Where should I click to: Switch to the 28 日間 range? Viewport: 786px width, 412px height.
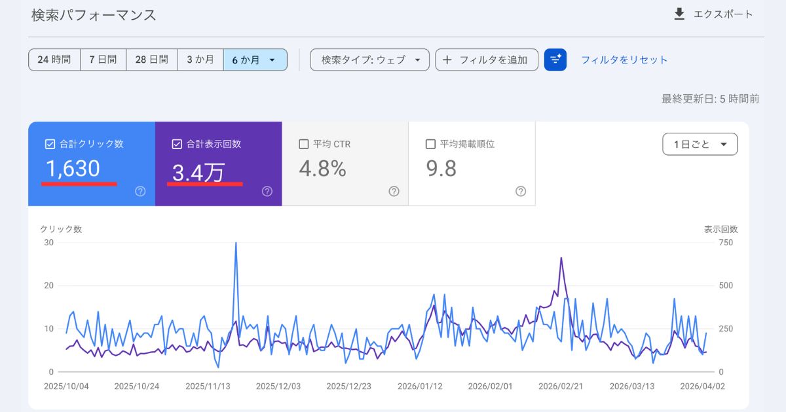(x=151, y=60)
